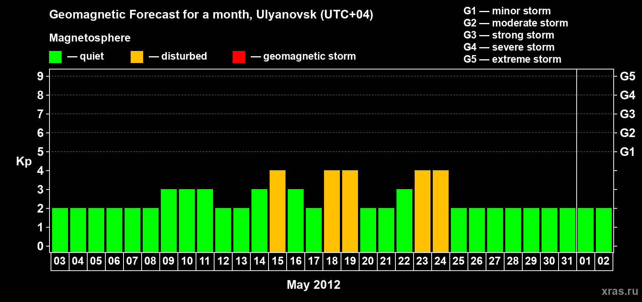Click the 'G1' right-axis label

(628, 152)
